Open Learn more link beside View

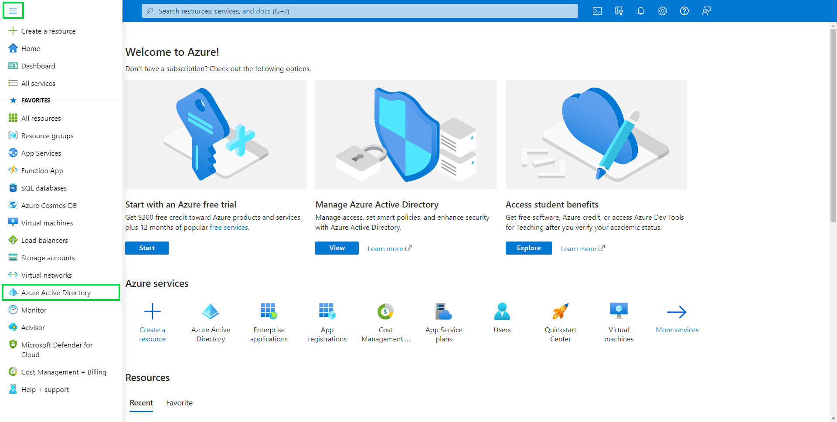[x=389, y=248]
